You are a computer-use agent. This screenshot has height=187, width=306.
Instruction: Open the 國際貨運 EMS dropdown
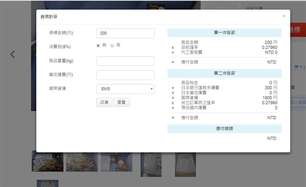tap(125, 89)
